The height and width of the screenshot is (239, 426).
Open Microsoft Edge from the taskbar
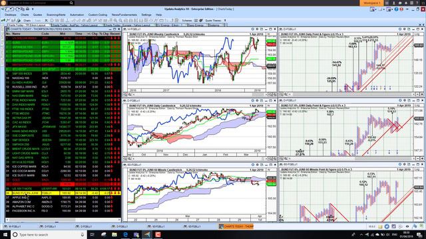pos(125,234)
